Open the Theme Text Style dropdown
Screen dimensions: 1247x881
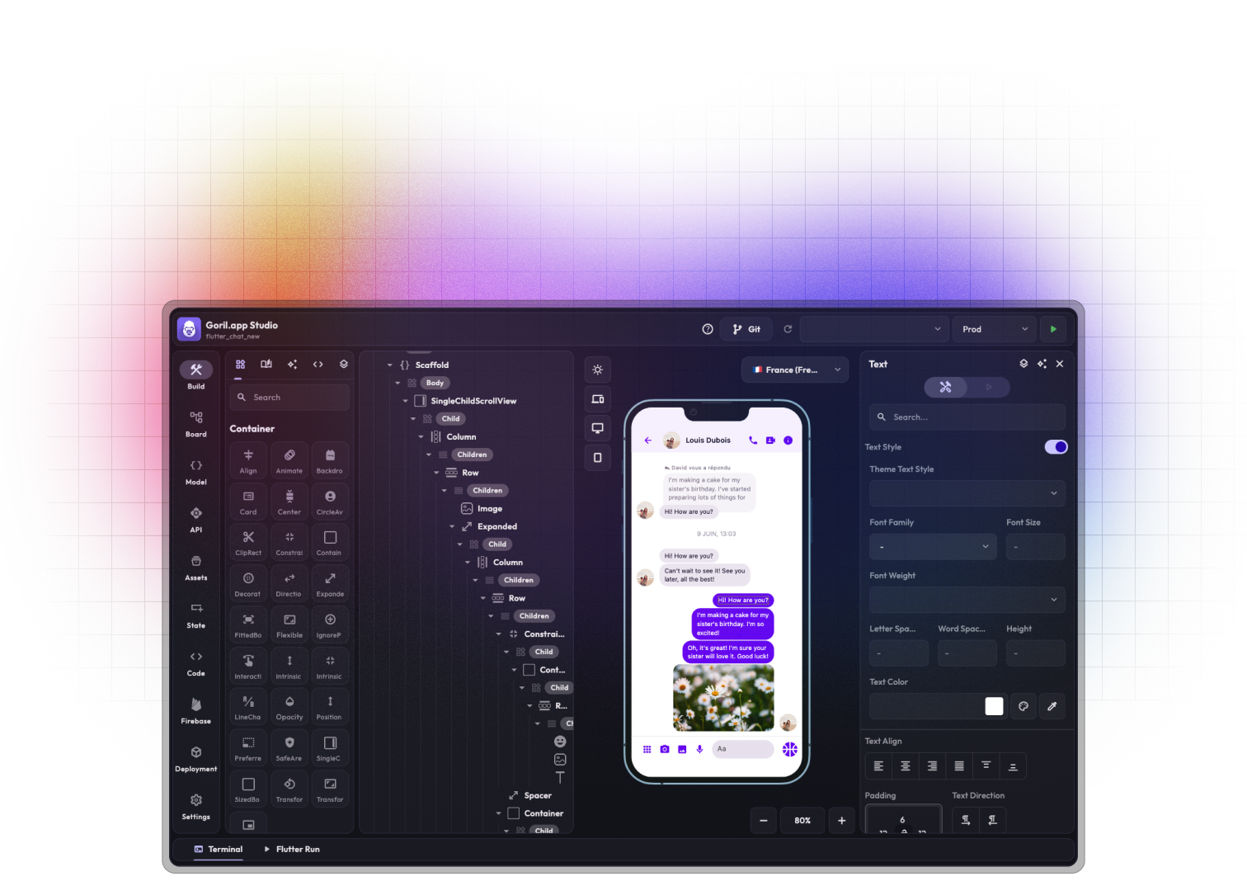966,493
